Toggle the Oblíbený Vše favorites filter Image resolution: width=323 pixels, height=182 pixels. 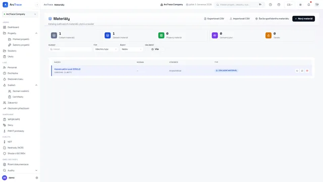tap(155, 49)
